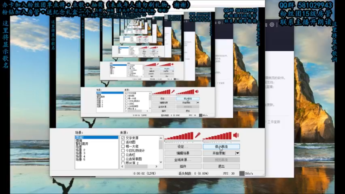Click the 开始录制 start recording button
Viewport: 345px width, 194px height.
(219, 153)
